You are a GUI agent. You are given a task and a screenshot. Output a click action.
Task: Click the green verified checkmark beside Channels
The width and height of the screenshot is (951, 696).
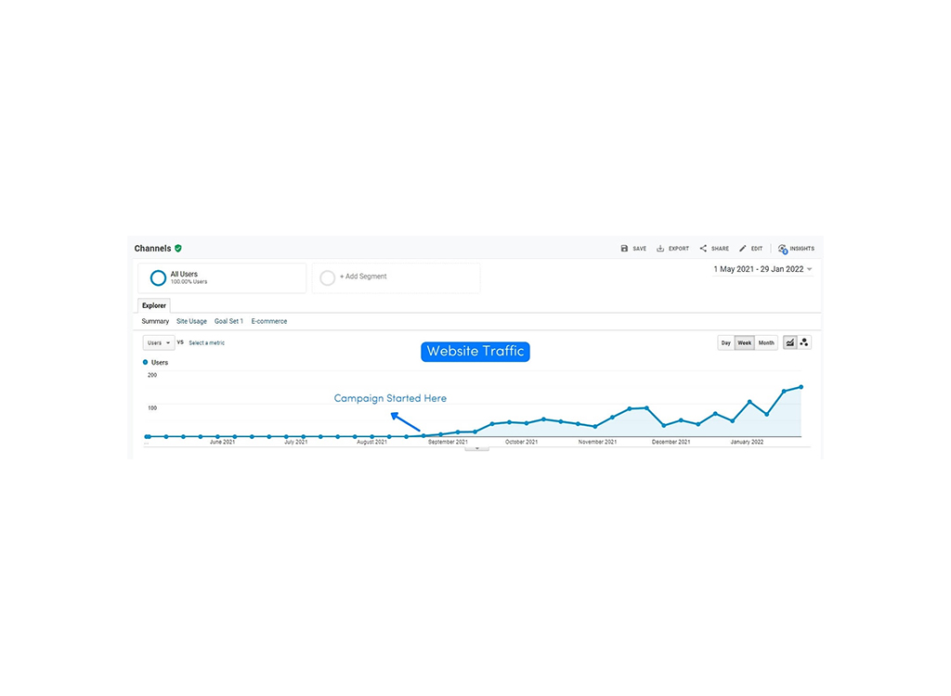coord(177,248)
